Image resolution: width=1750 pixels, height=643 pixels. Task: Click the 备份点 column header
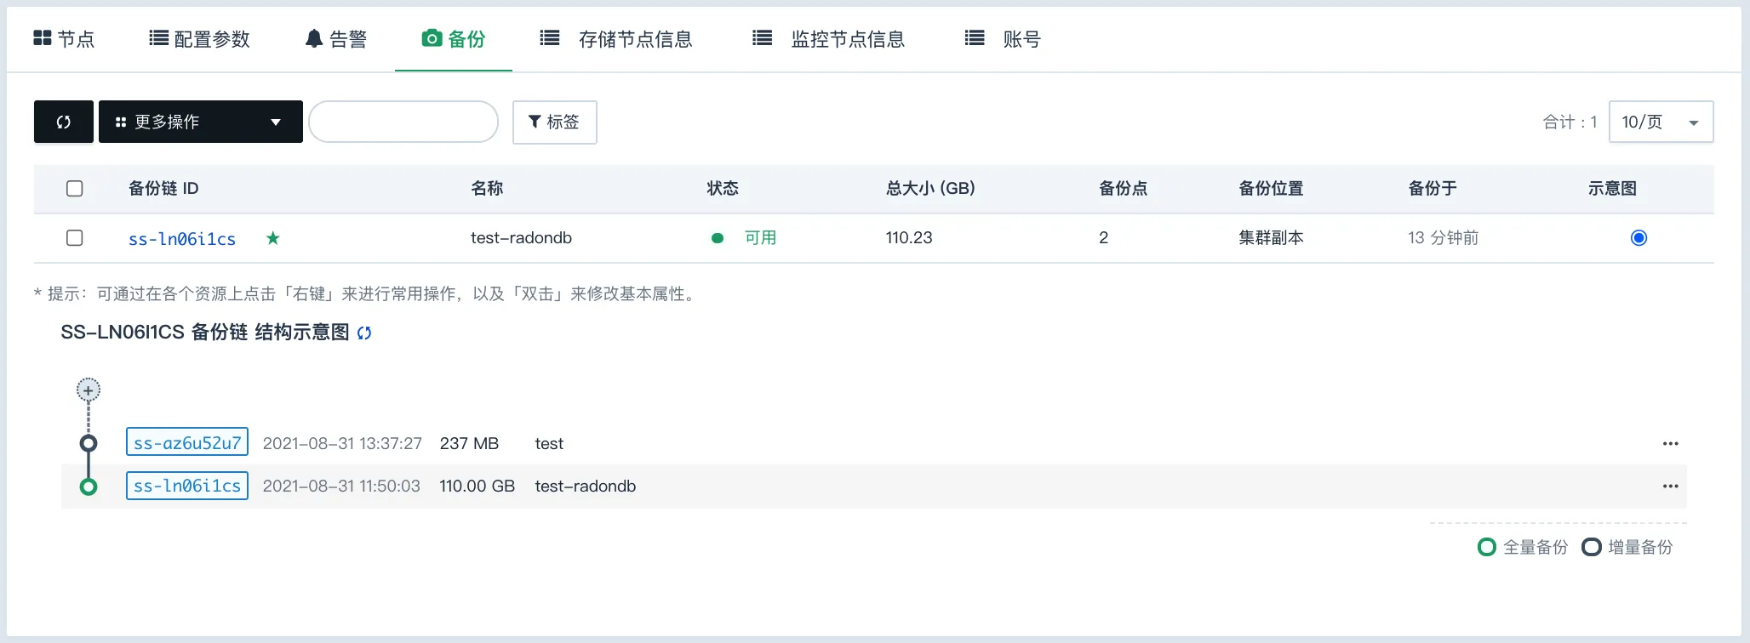coord(1123,188)
